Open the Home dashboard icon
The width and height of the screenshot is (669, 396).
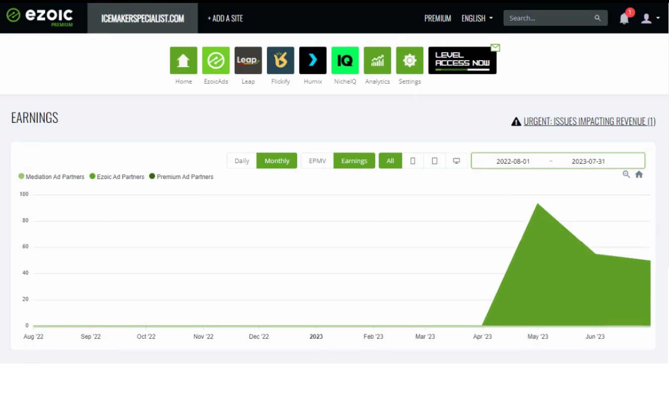[x=183, y=61]
